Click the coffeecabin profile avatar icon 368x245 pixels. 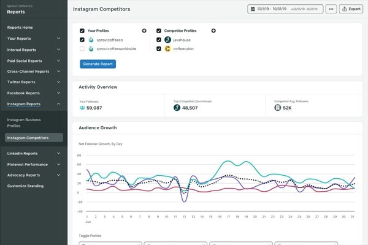tap(167, 49)
